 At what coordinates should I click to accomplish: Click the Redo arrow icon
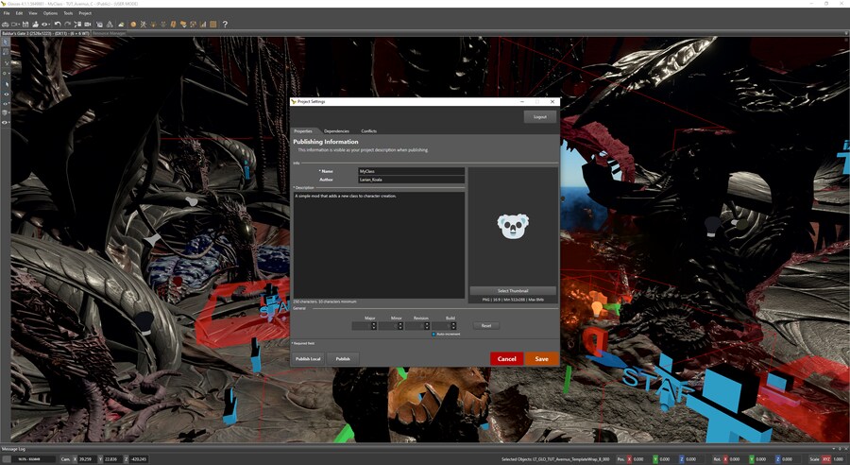[x=65, y=24]
